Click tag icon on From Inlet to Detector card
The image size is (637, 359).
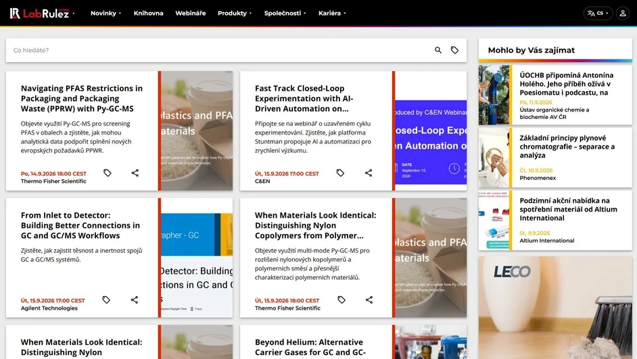[106, 300]
